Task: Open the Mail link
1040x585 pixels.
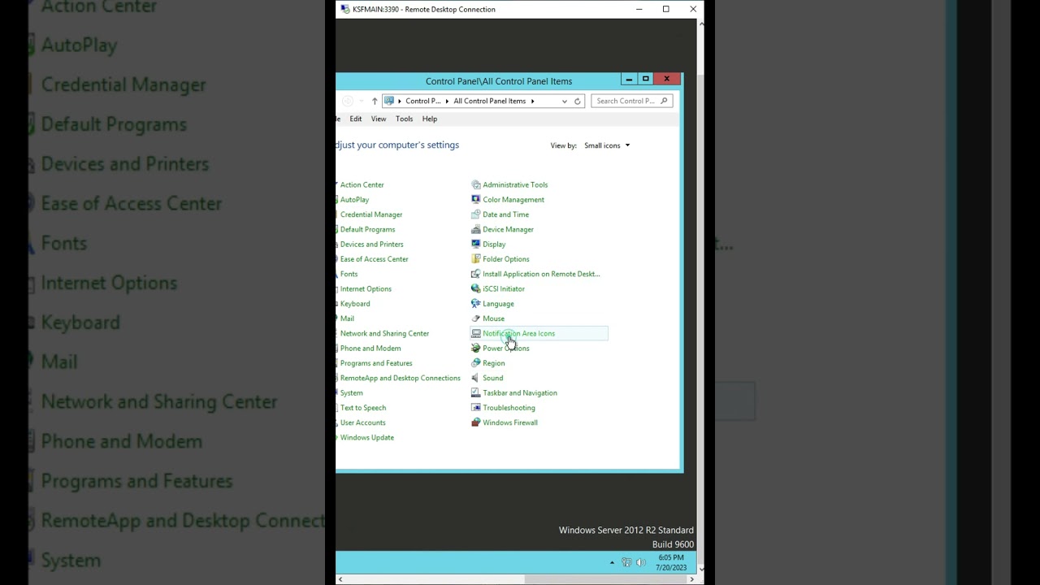Action: (x=347, y=318)
